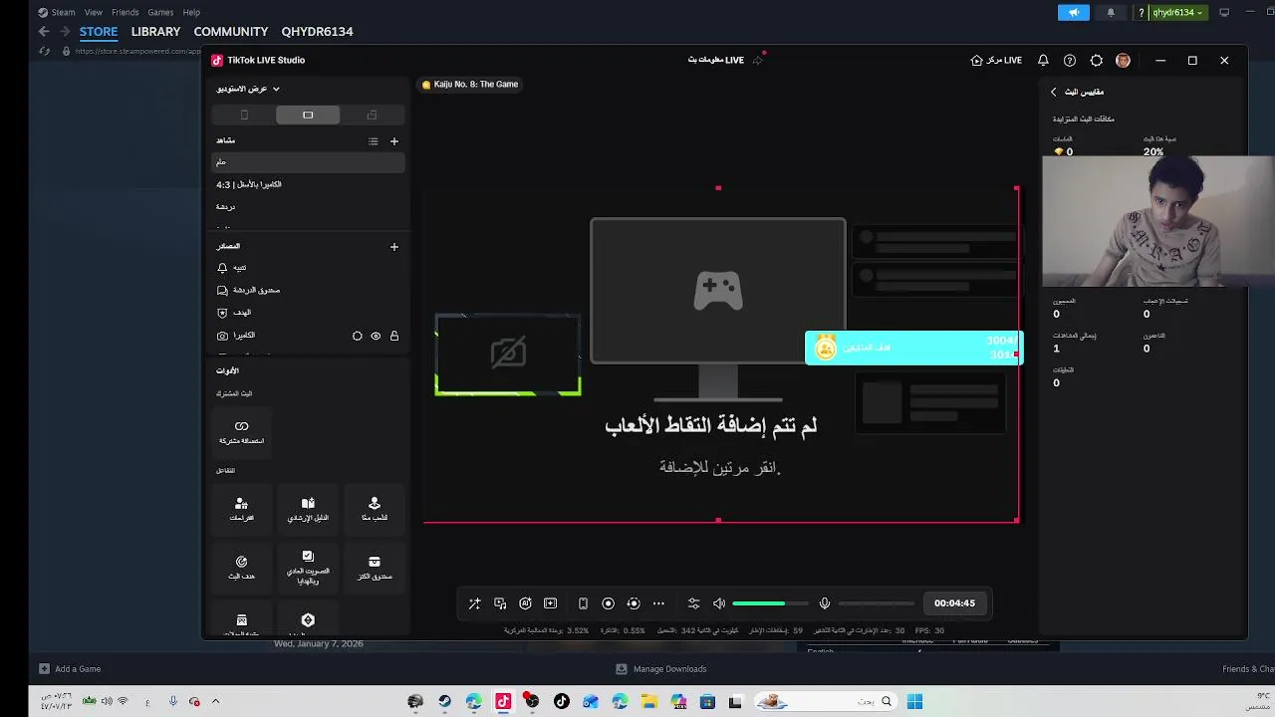This screenshot has height=717, width=1275.
Task: Open the audio mixer sliders icon
Action: pyautogui.click(x=693, y=603)
